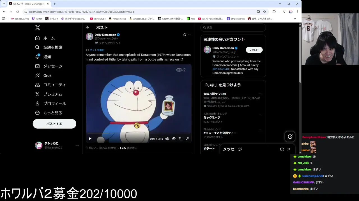Open 統計データ bookmark
The width and height of the screenshot is (359, 201).
pos(73,19)
